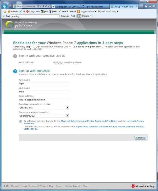Click the browser forward arrow

pyautogui.click(x=10, y=6)
